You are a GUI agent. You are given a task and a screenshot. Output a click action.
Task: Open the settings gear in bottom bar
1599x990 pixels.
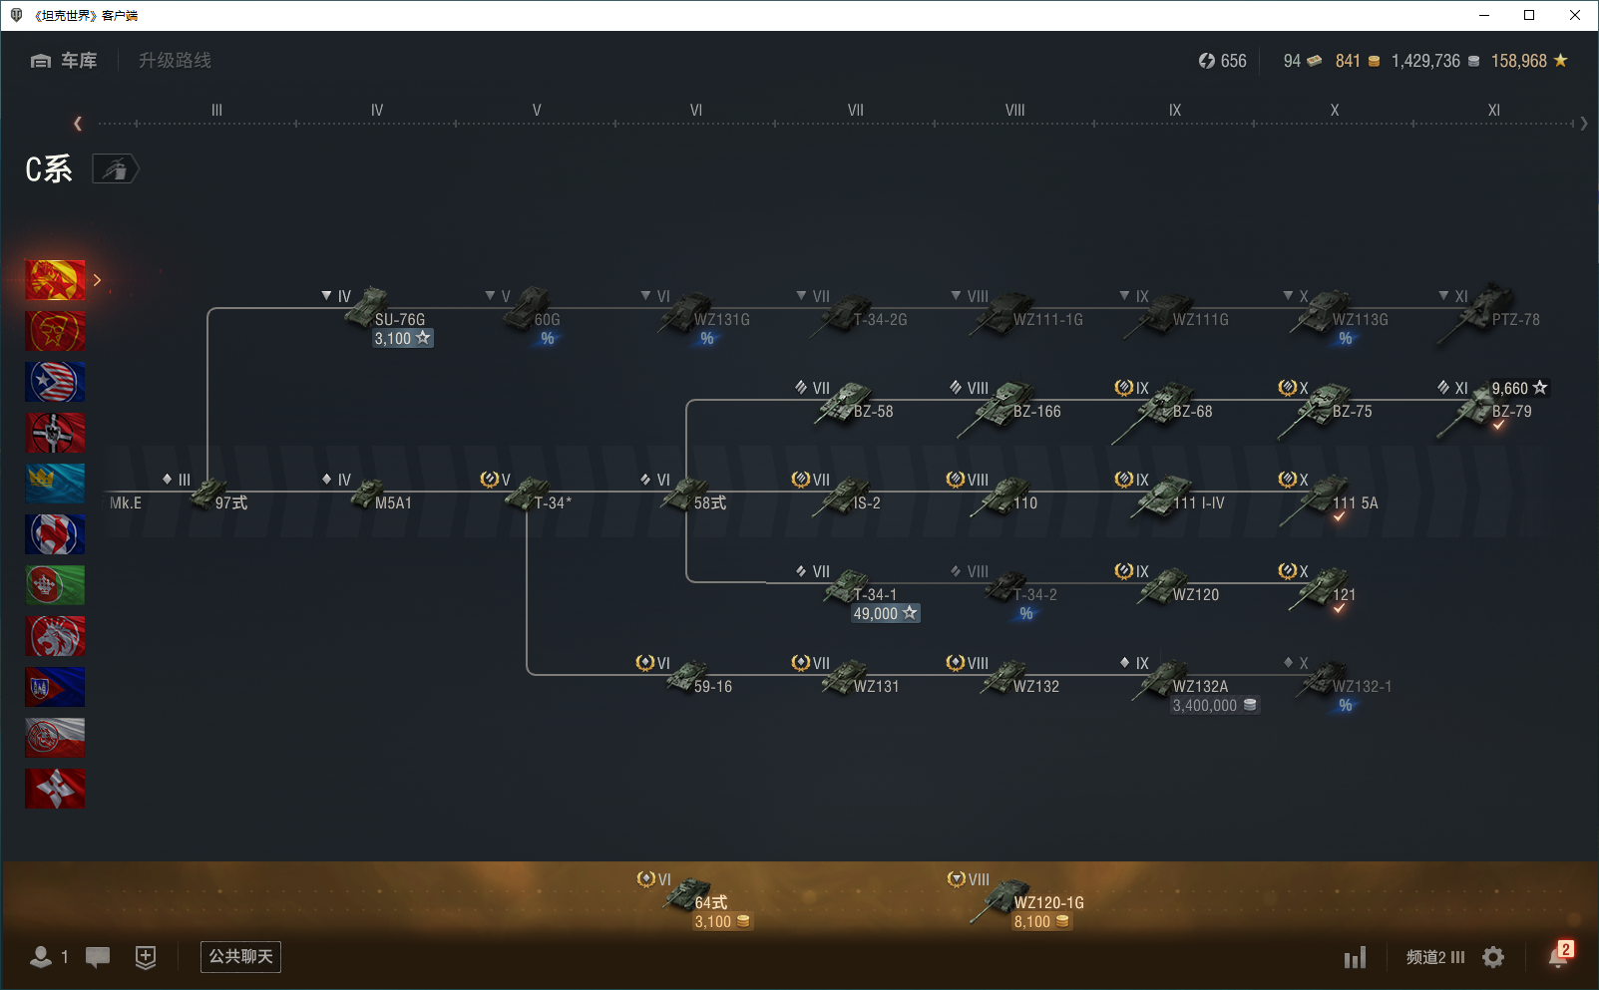pos(1493,957)
